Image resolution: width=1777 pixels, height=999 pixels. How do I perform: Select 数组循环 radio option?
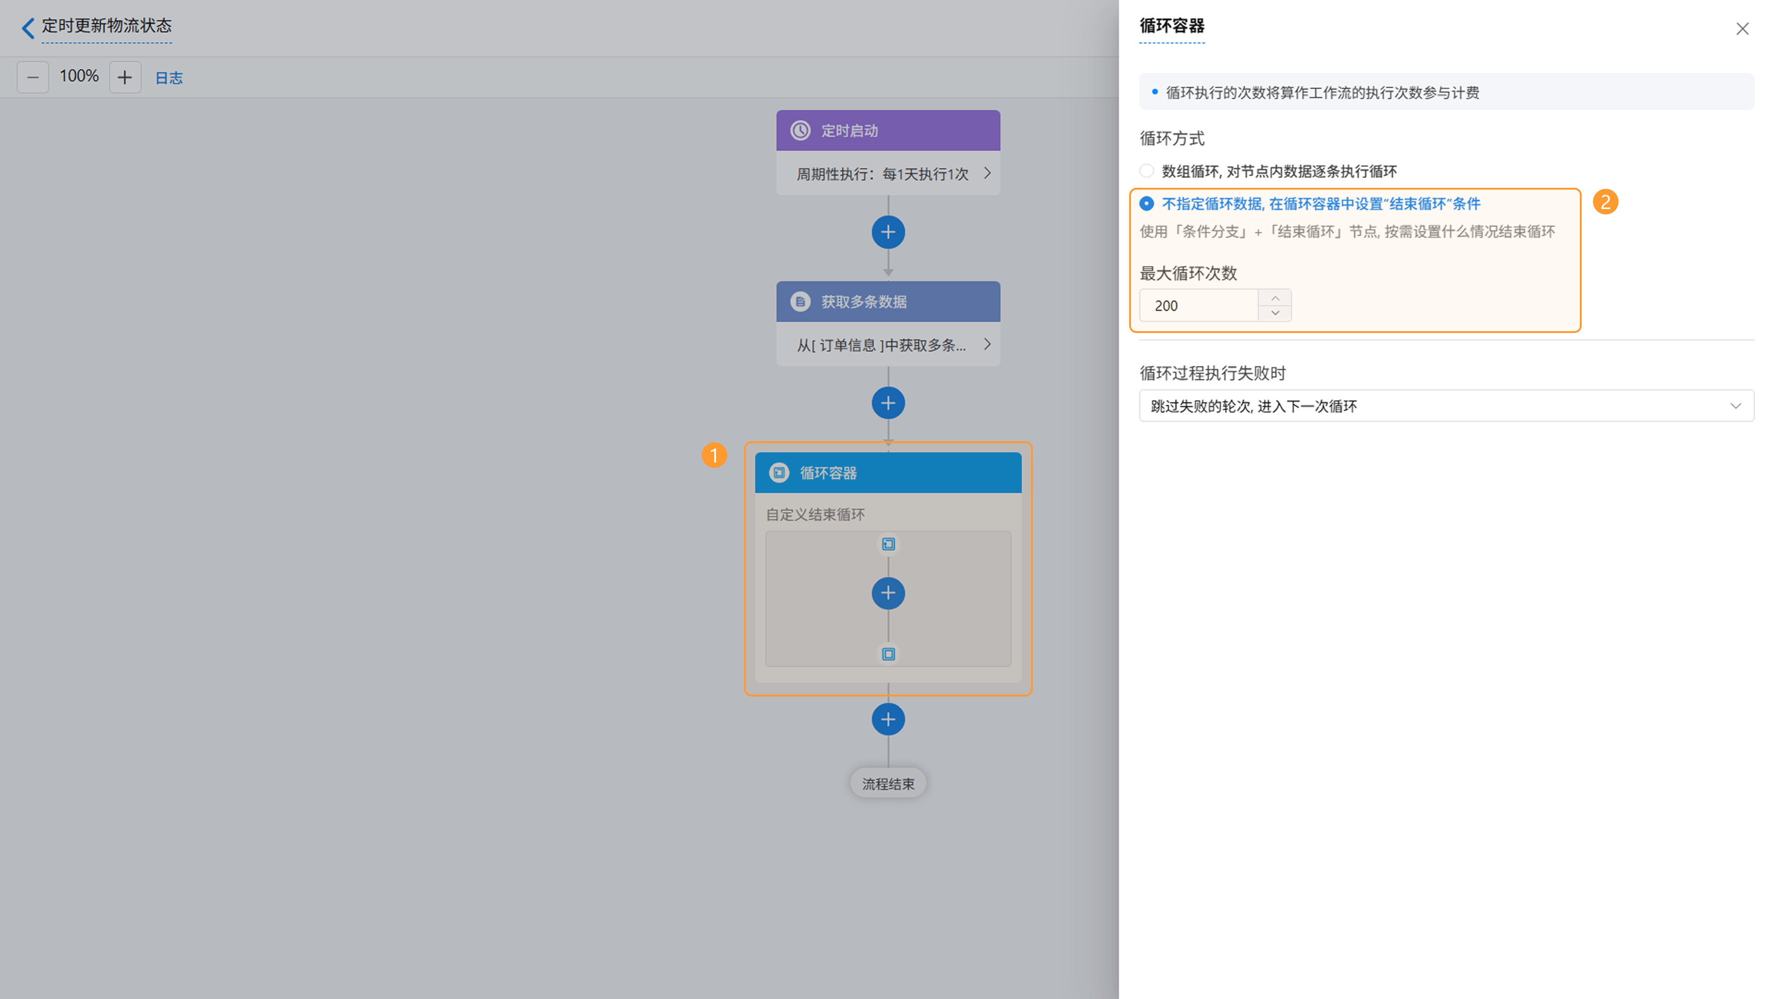[x=1147, y=171]
